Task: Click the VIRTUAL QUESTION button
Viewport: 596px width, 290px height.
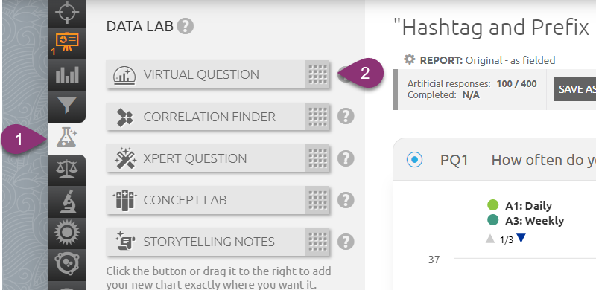Action: 206,74
